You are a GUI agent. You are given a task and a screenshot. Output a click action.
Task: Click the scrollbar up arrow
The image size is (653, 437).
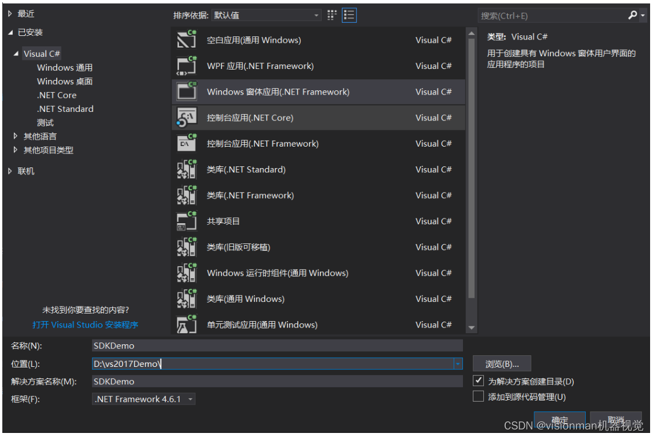click(472, 34)
